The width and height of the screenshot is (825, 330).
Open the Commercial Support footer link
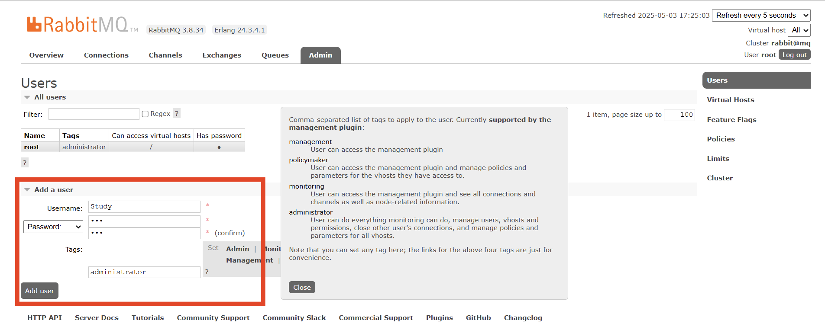tap(375, 317)
